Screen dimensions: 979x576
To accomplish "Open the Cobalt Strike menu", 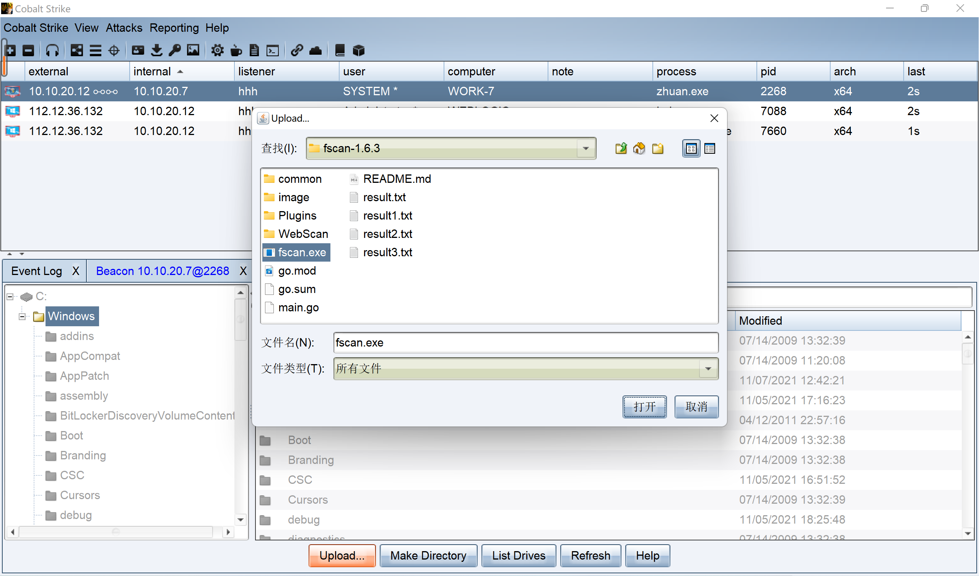I will (x=36, y=28).
